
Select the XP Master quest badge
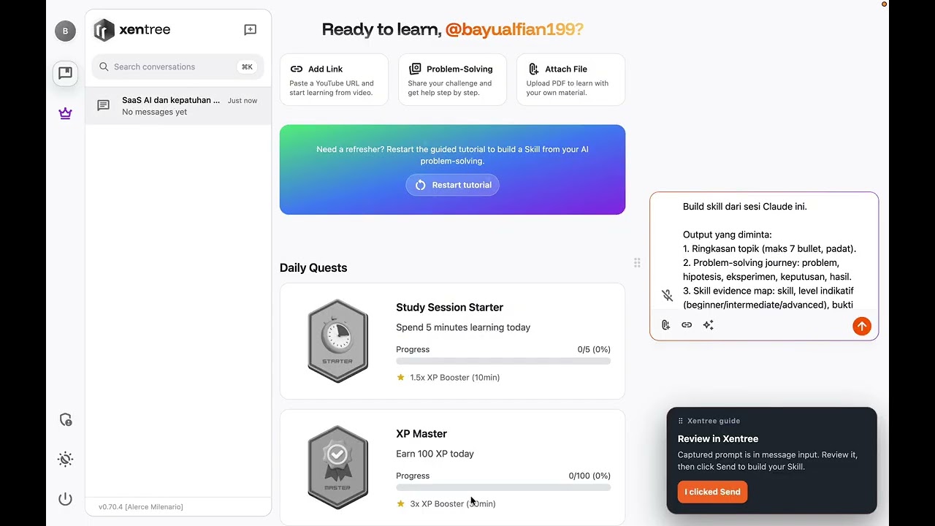(337, 467)
